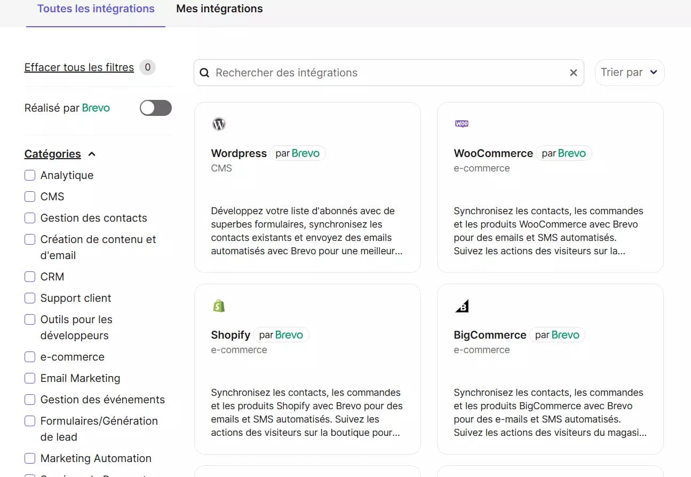Image resolution: width=691 pixels, height=477 pixels.
Task: Check the Gestion des événements checkbox
Action: [30, 400]
